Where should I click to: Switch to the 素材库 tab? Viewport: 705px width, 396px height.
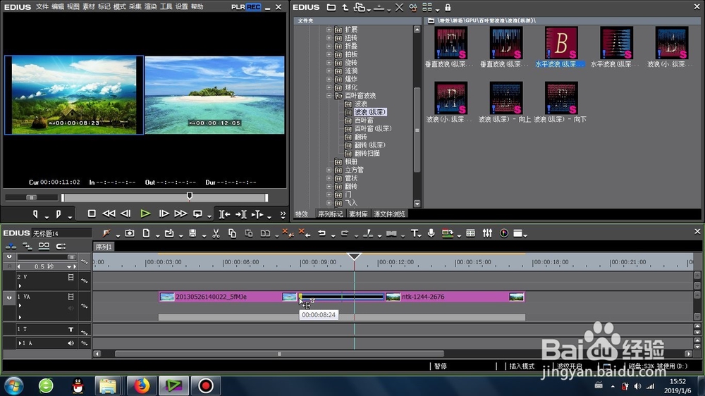pos(358,214)
